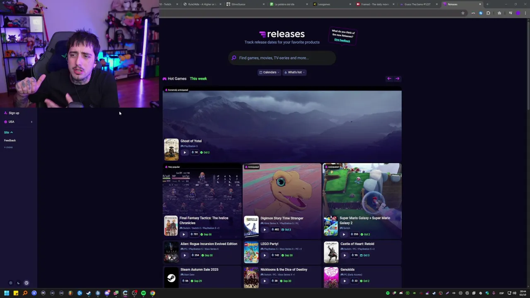Screen dimensions: 530x298
Task: Play the Ghost of Yotei trailer
Action: point(185,152)
